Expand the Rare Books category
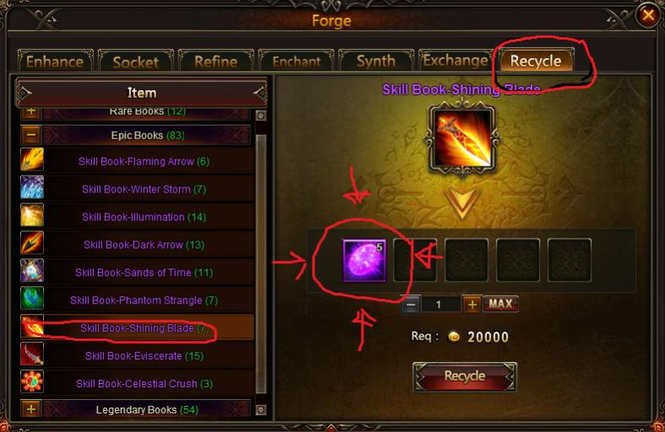 click(x=31, y=112)
